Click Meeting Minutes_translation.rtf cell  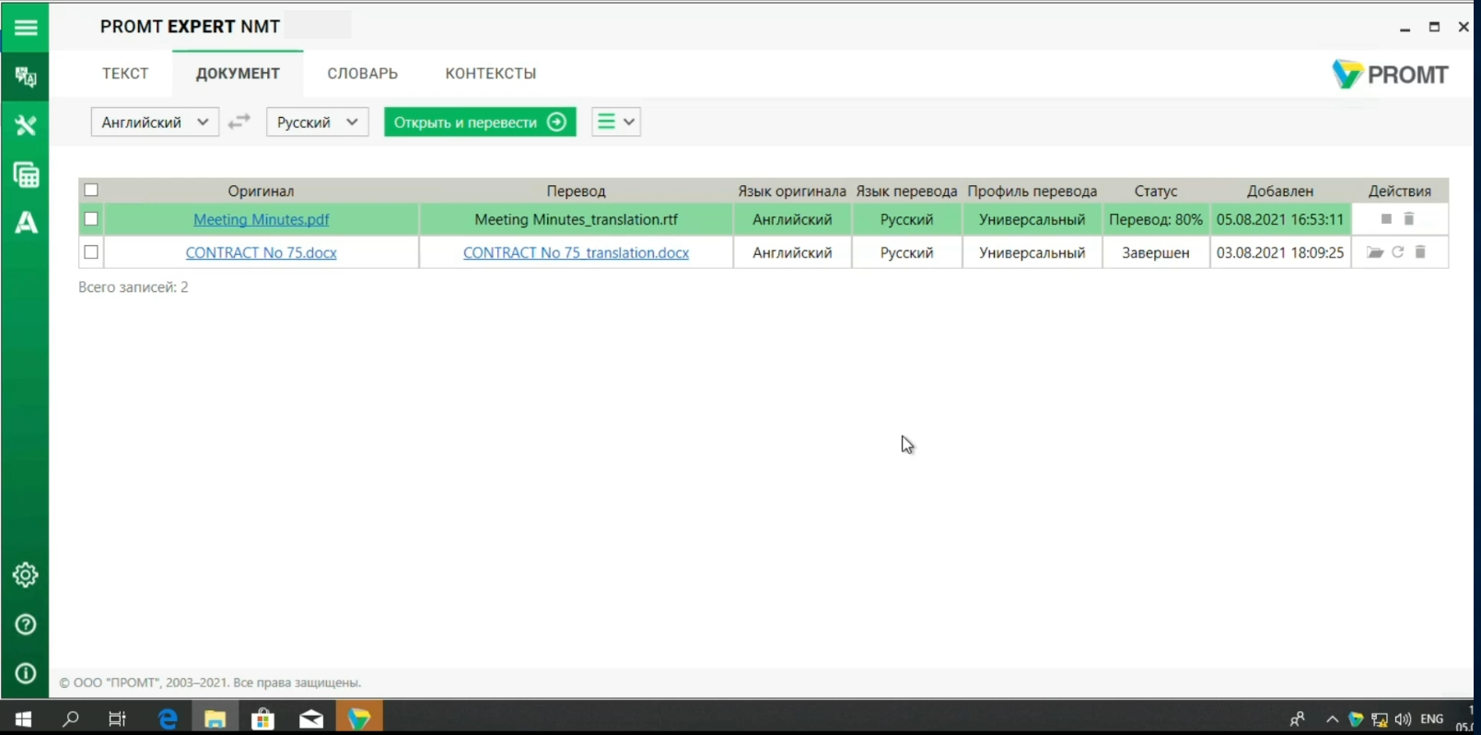[x=577, y=219]
